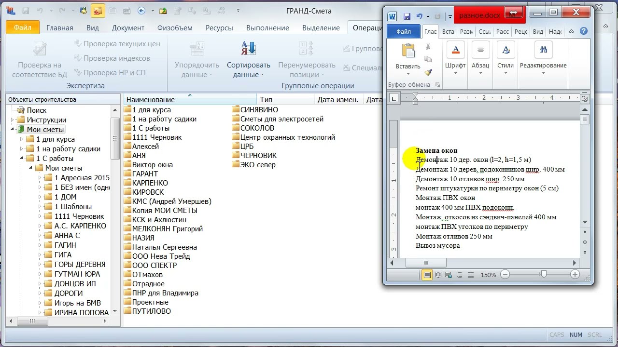Click the copy icon in Word ribbon
Viewport: 618px width, 347px height.
[428, 59]
